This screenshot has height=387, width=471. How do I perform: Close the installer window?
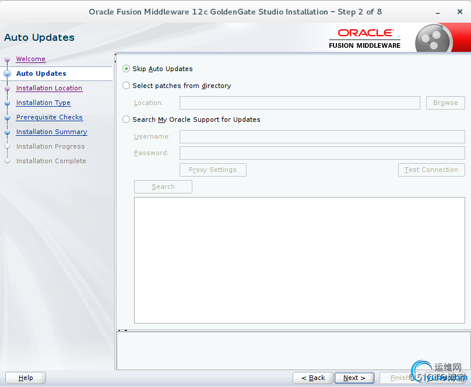[x=459, y=12]
